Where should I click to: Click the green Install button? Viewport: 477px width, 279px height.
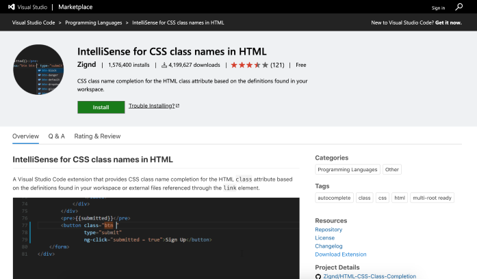pyautogui.click(x=101, y=107)
